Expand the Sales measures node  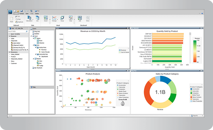point(10,38)
